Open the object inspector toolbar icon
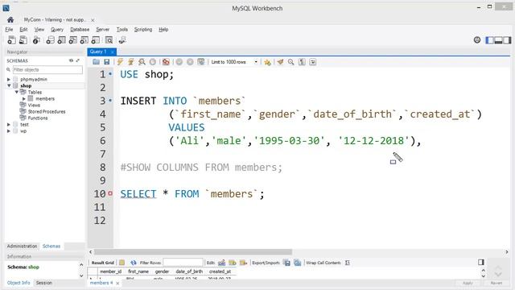 point(36,40)
